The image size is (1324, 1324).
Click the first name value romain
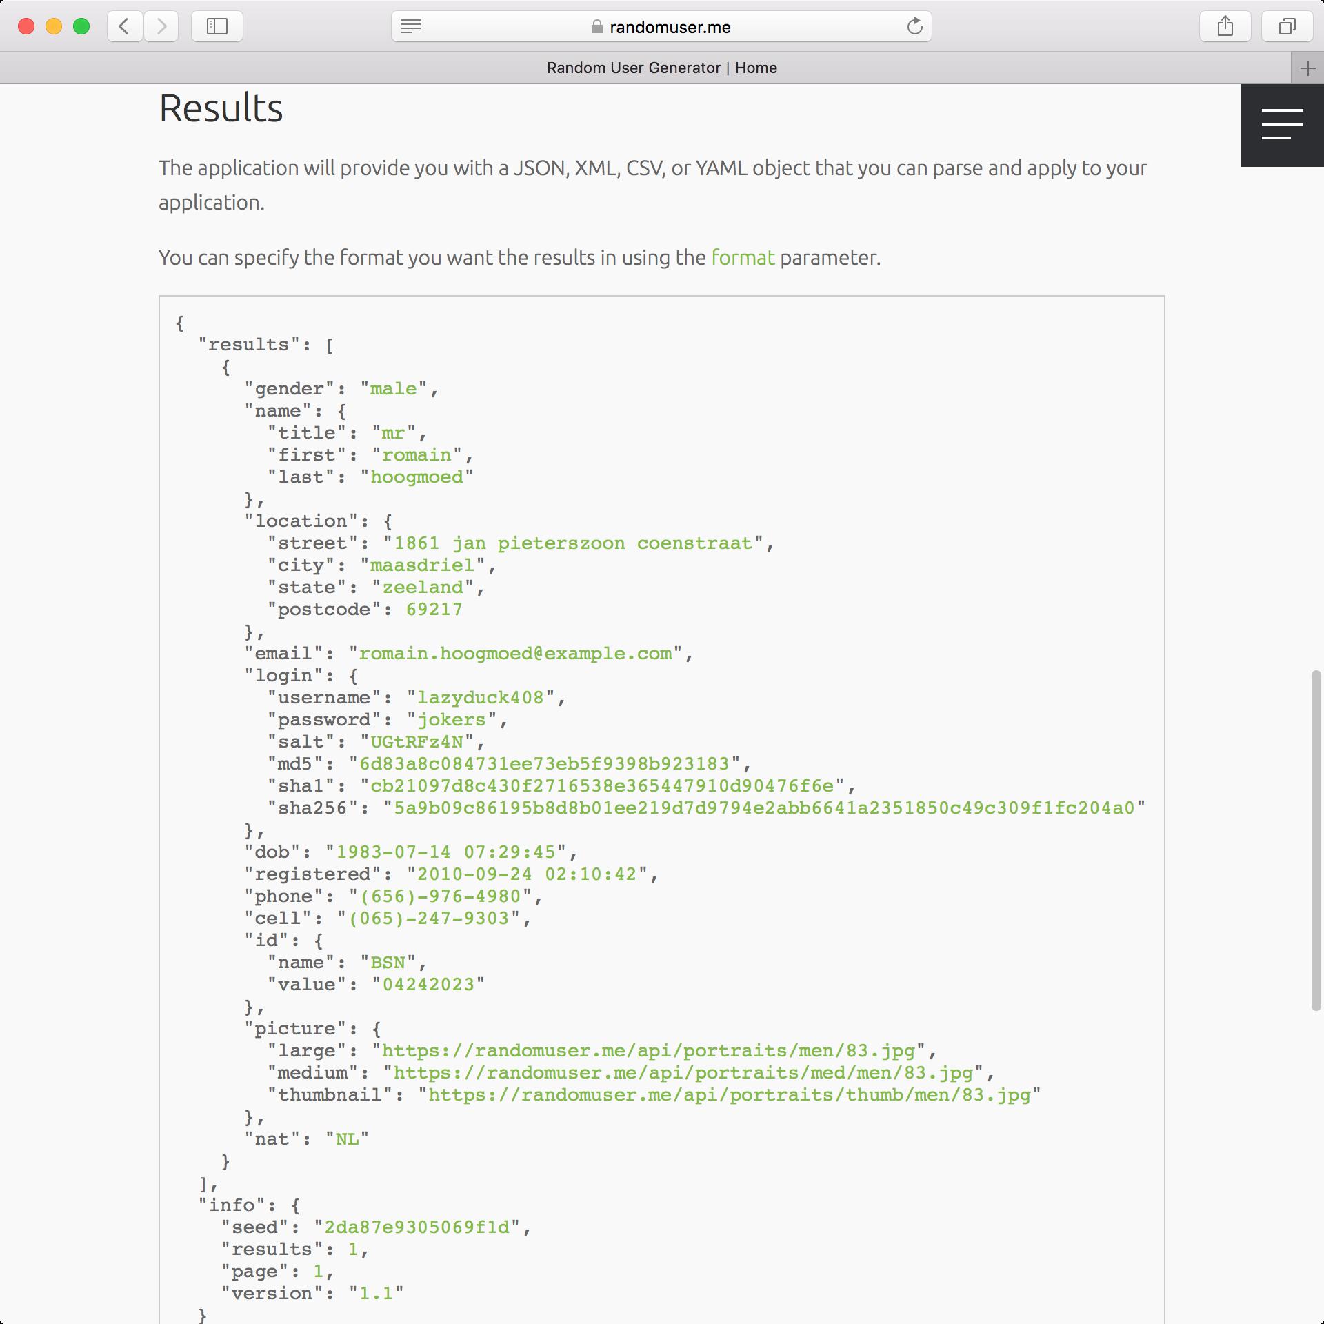[417, 455]
